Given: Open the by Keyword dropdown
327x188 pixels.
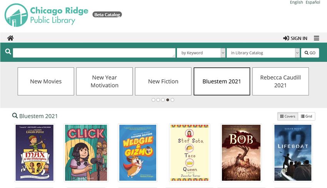Looking at the screenshot, I should click(x=201, y=53).
